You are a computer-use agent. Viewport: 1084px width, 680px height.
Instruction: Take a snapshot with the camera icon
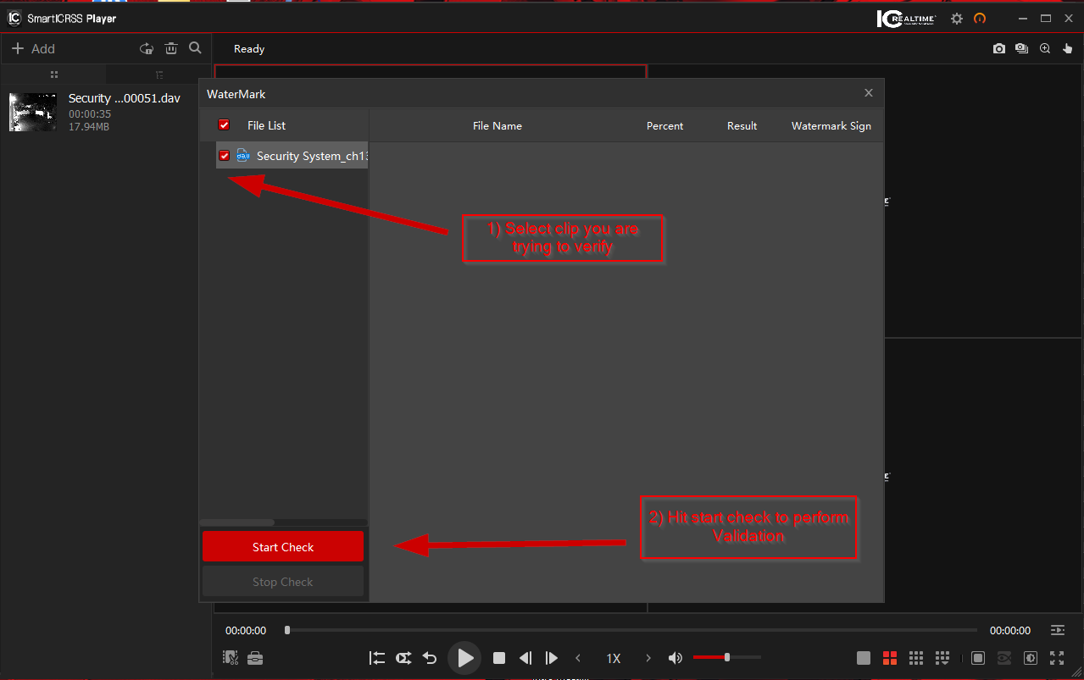pos(999,48)
